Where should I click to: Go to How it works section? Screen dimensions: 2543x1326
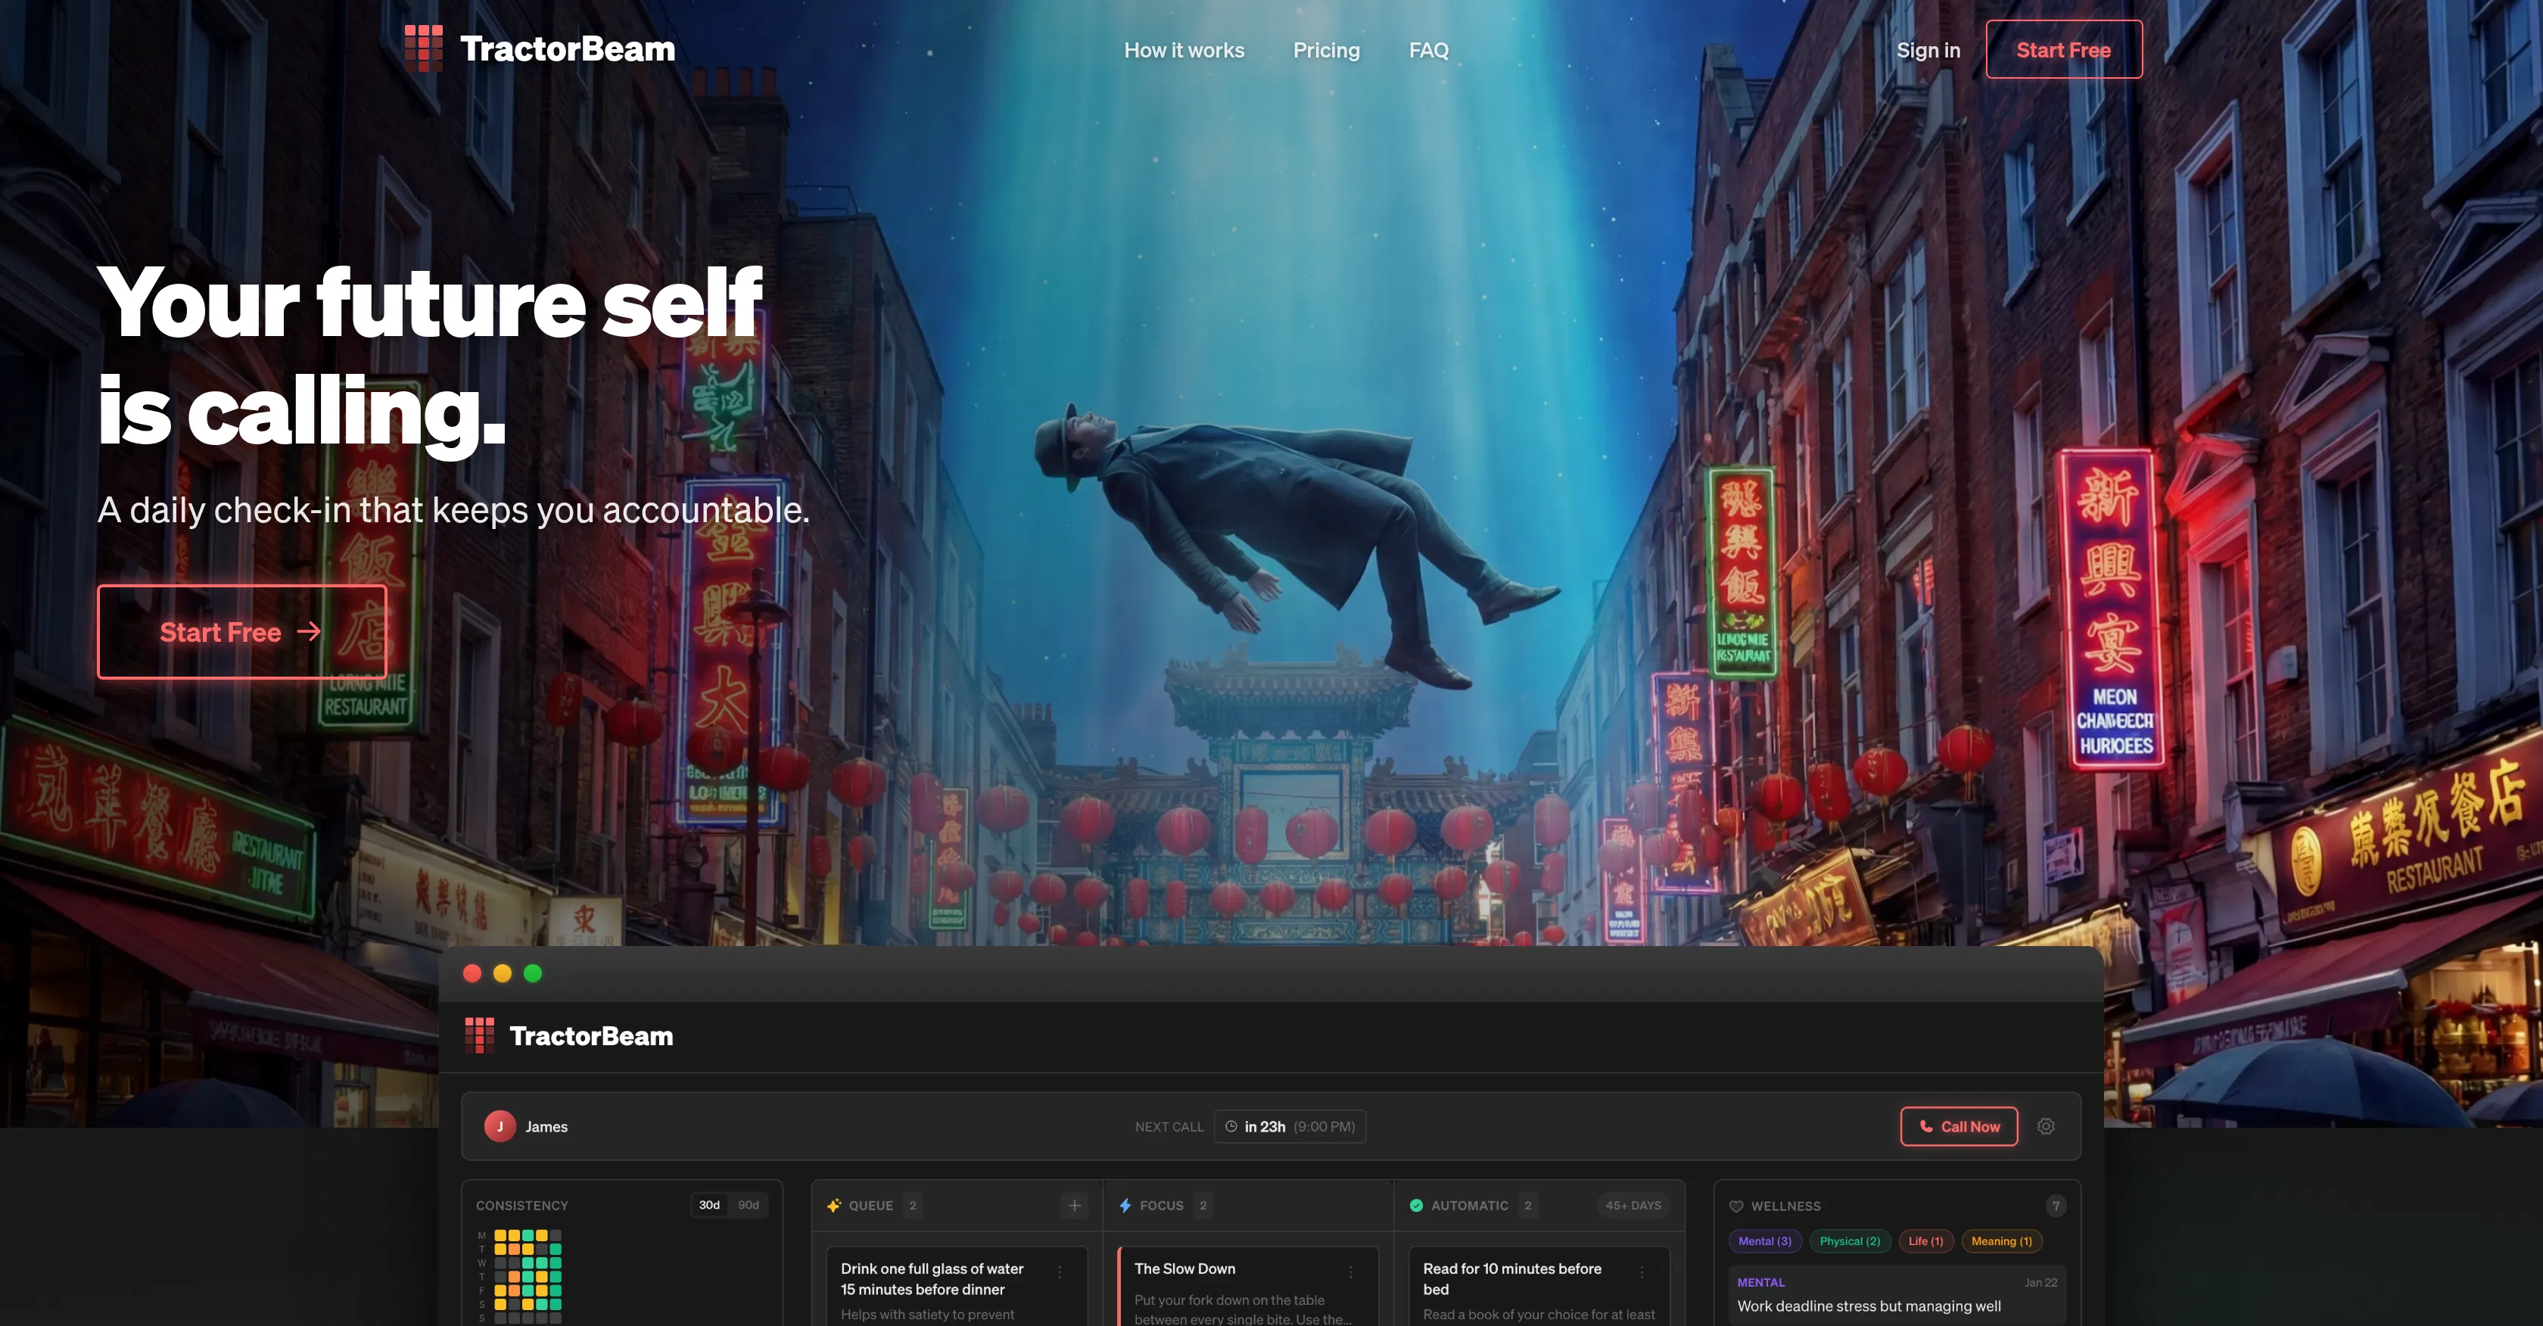[1184, 51]
